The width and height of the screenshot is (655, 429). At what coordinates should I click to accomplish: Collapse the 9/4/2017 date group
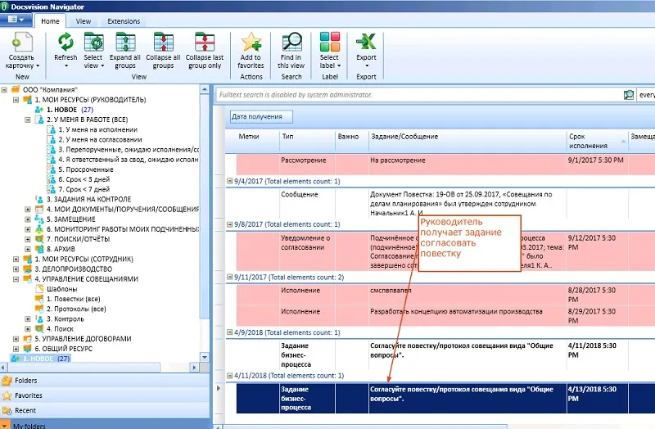coord(229,178)
